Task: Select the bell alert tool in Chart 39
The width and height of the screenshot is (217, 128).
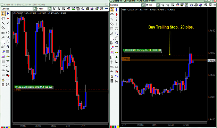Action: click(x=3, y=80)
